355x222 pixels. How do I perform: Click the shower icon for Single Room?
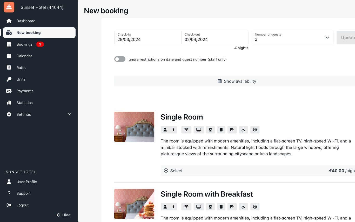click(232, 130)
